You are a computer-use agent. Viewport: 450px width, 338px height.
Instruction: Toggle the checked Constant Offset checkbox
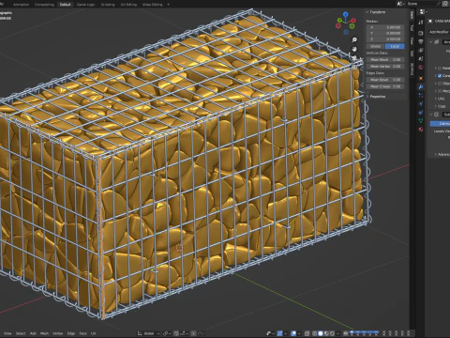click(440, 76)
